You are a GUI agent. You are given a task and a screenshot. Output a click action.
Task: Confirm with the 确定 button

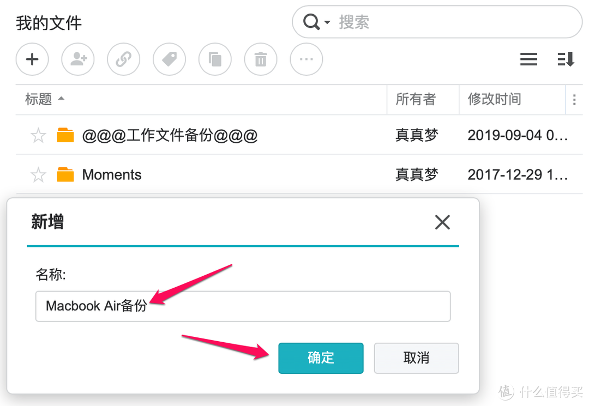[x=321, y=357]
